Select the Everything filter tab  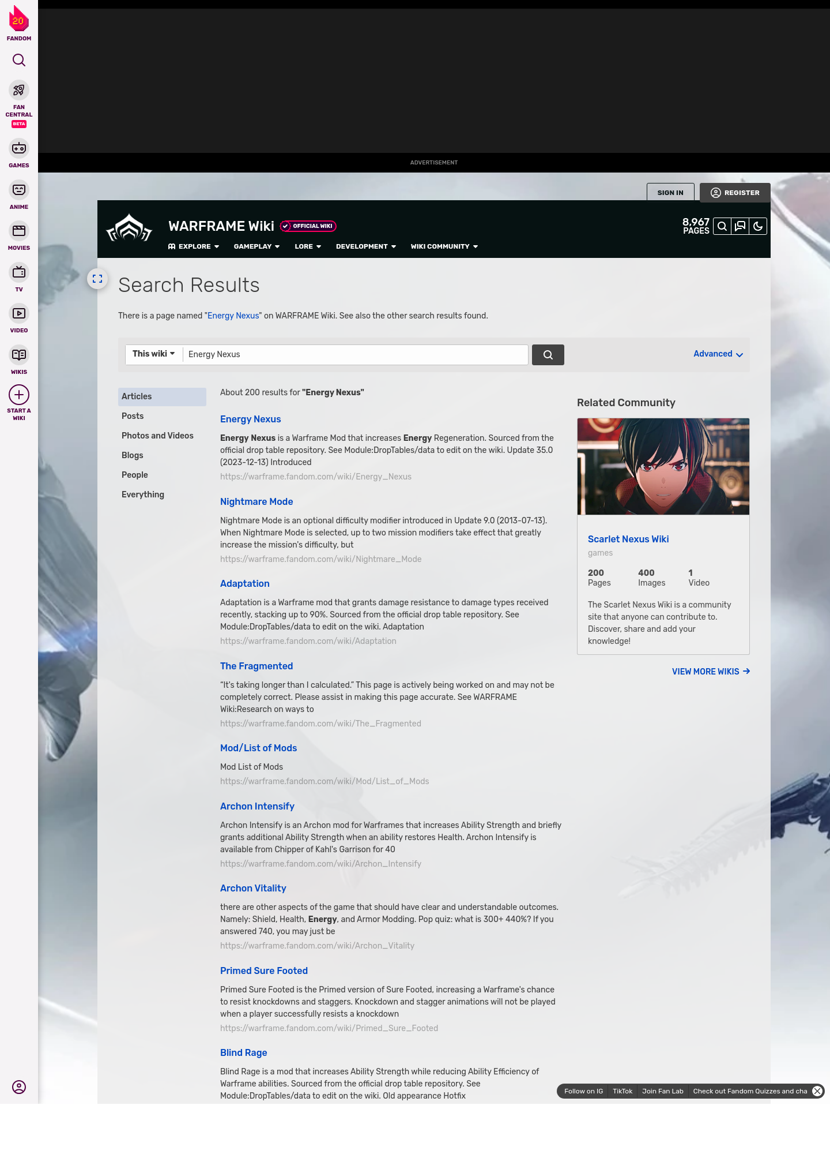162,494
